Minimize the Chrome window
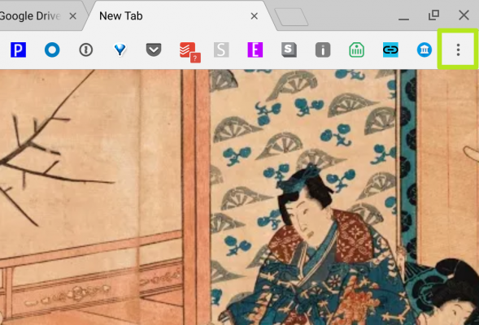Screen dimensions: 479x325 click(x=403, y=19)
